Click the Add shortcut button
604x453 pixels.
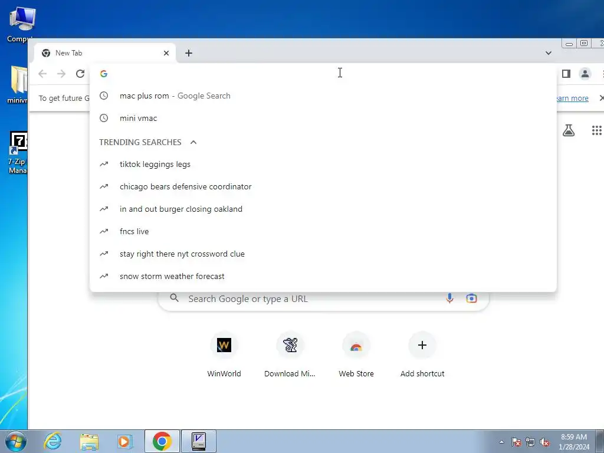(x=422, y=354)
